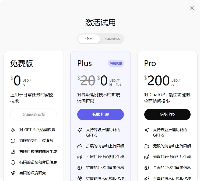Click the text 对高级智能技术的扩展访问权限
The height and width of the screenshot is (181, 200).
pos(99,98)
